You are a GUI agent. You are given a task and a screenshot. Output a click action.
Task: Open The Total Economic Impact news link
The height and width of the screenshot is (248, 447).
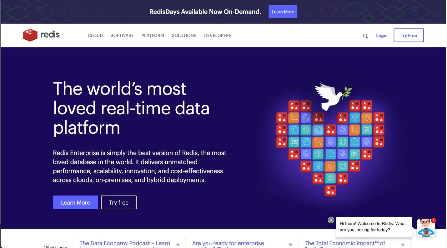pyautogui.click(x=345, y=245)
